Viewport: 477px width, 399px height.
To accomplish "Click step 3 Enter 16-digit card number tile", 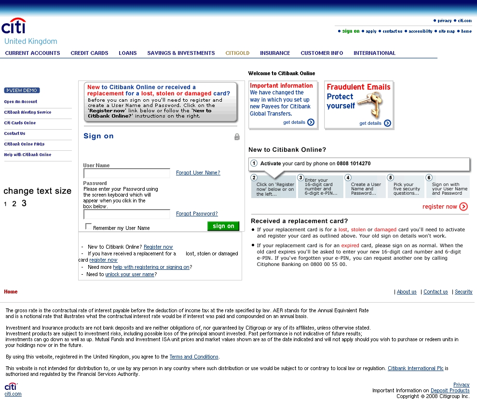I will point(321,186).
